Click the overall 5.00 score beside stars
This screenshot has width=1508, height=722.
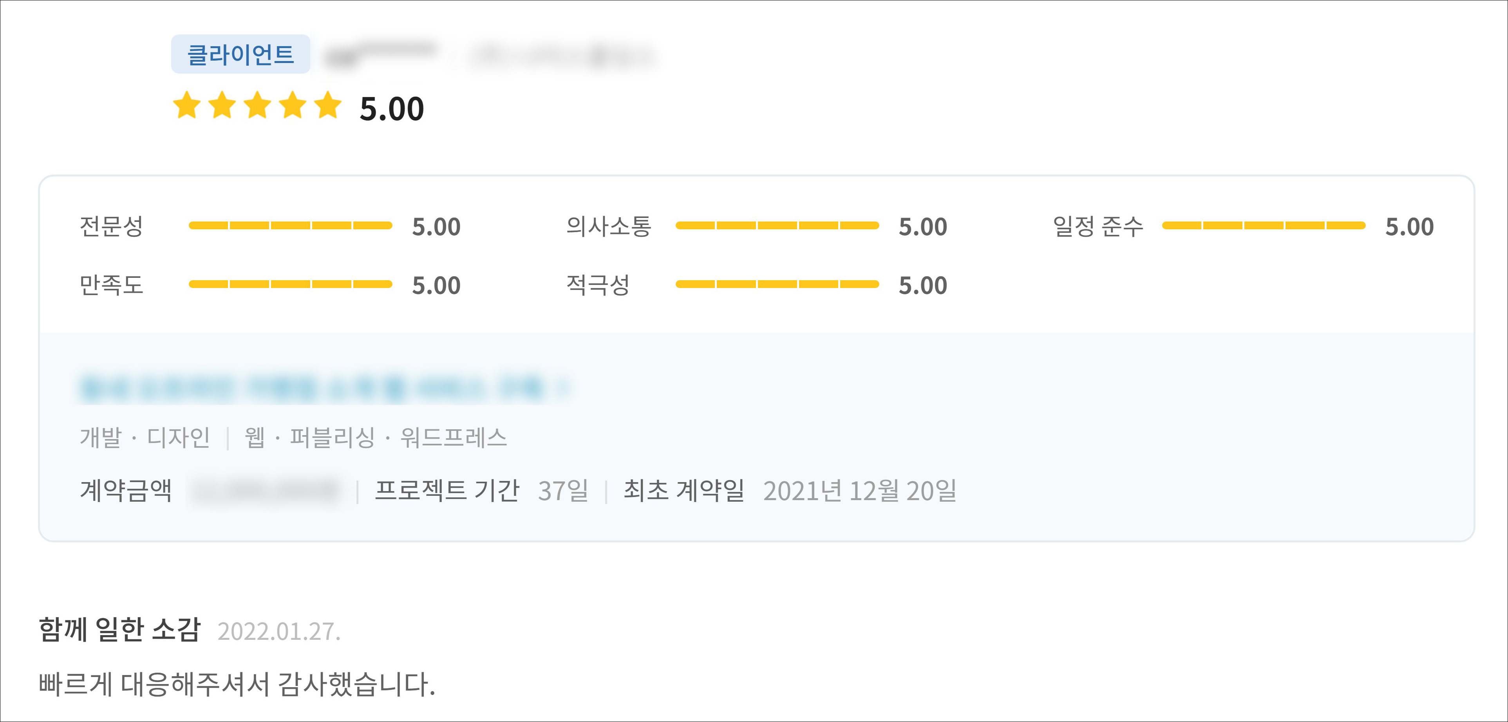[x=392, y=109]
